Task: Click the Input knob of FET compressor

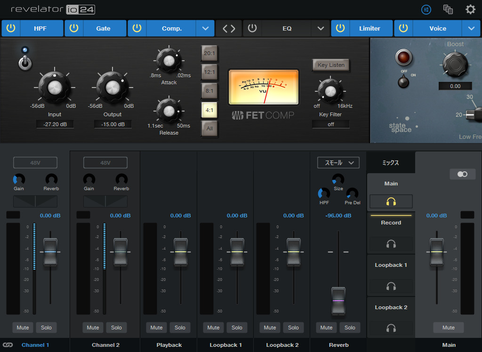Action: pos(55,88)
